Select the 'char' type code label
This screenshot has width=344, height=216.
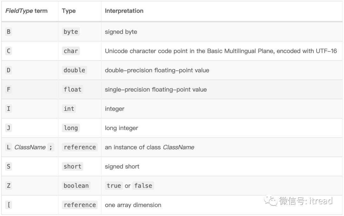click(71, 51)
